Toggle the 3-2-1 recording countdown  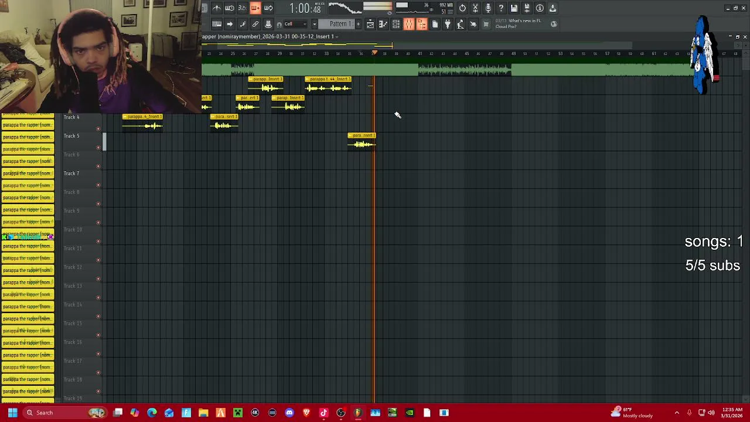point(242,8)
